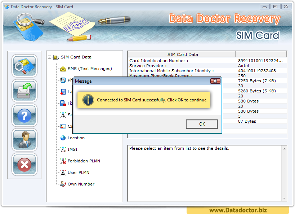This screenshot has height=214, width=295.
Task: Click the SMS envelope icon in the tree
Action: (63, 69)
